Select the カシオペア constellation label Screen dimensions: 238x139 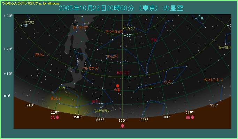80,27
